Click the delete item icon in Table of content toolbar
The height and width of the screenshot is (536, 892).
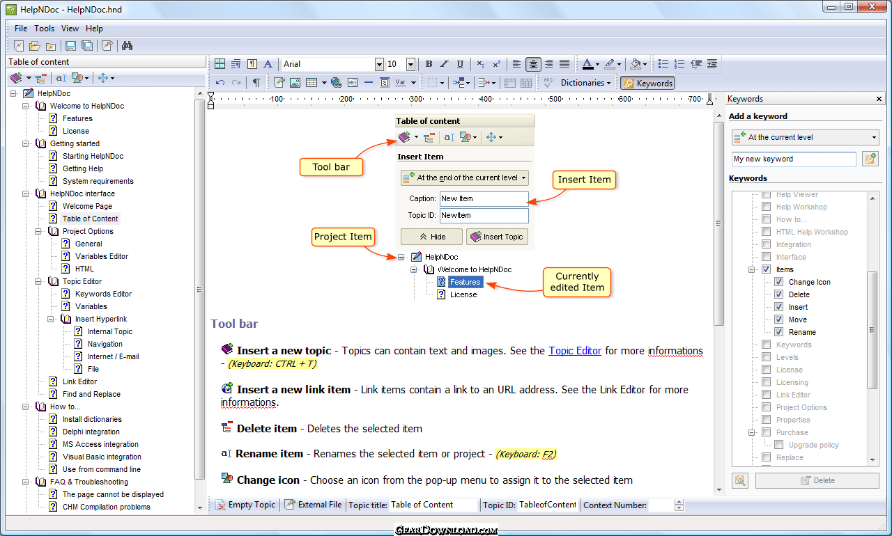40,79
